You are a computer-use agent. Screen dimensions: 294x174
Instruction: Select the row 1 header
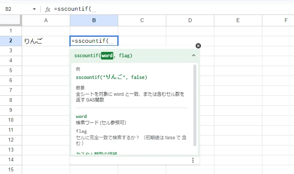11,31
